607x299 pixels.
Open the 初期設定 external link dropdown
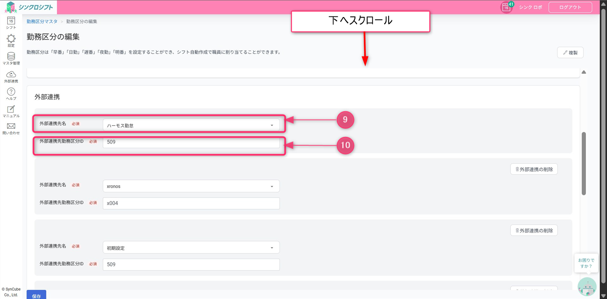pos(191,248)
